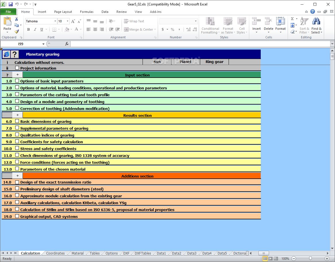Open the Tahoma font name dropdown
The width and height of the screenshot is (335, 262).
(55, 21)
